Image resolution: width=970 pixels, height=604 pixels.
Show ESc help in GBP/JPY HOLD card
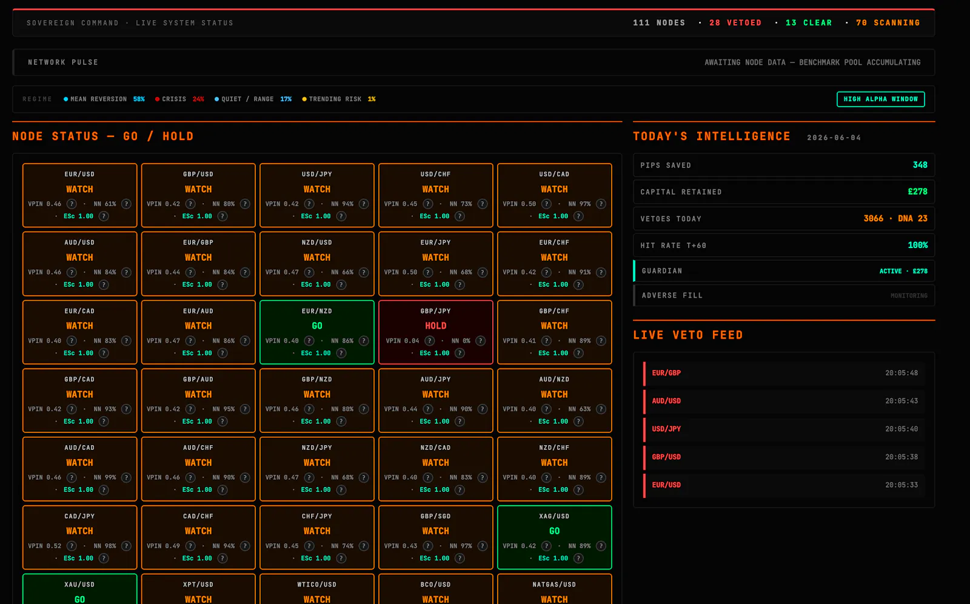460,353
